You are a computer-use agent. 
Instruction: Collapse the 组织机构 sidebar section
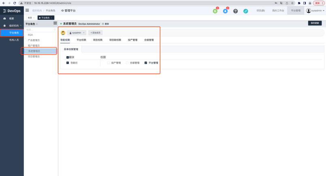[21, 25]
